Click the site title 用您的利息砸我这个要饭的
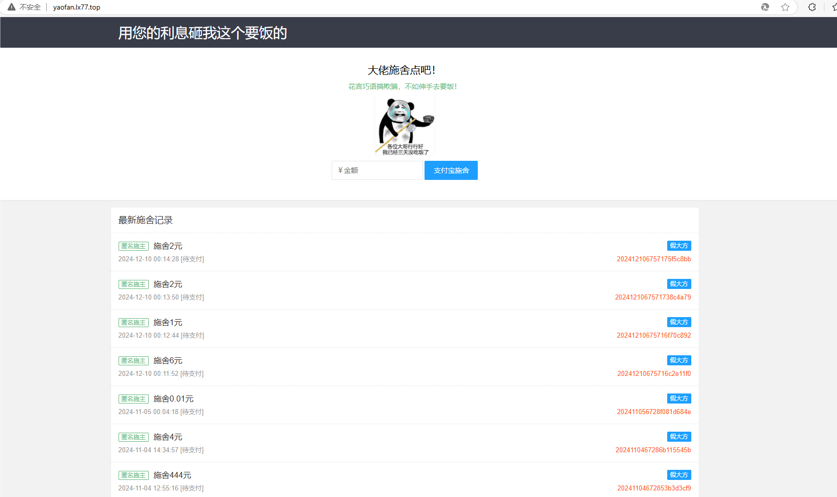837x497 pixels. tap(202, 33)
